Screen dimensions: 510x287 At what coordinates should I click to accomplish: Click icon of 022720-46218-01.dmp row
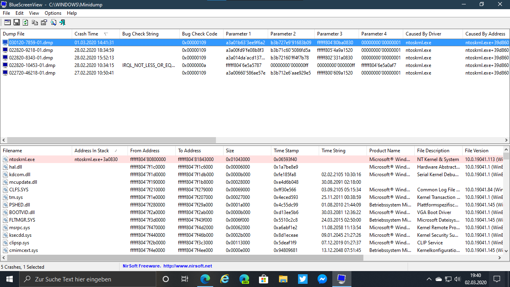(x=5, y=73)
